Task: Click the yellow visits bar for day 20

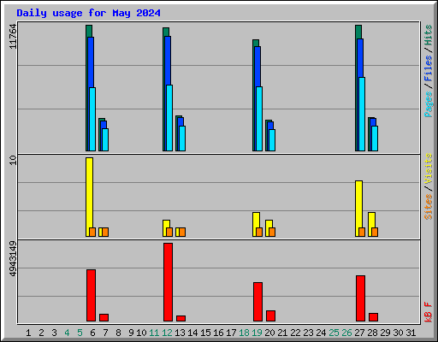Action: coord(269,223)
